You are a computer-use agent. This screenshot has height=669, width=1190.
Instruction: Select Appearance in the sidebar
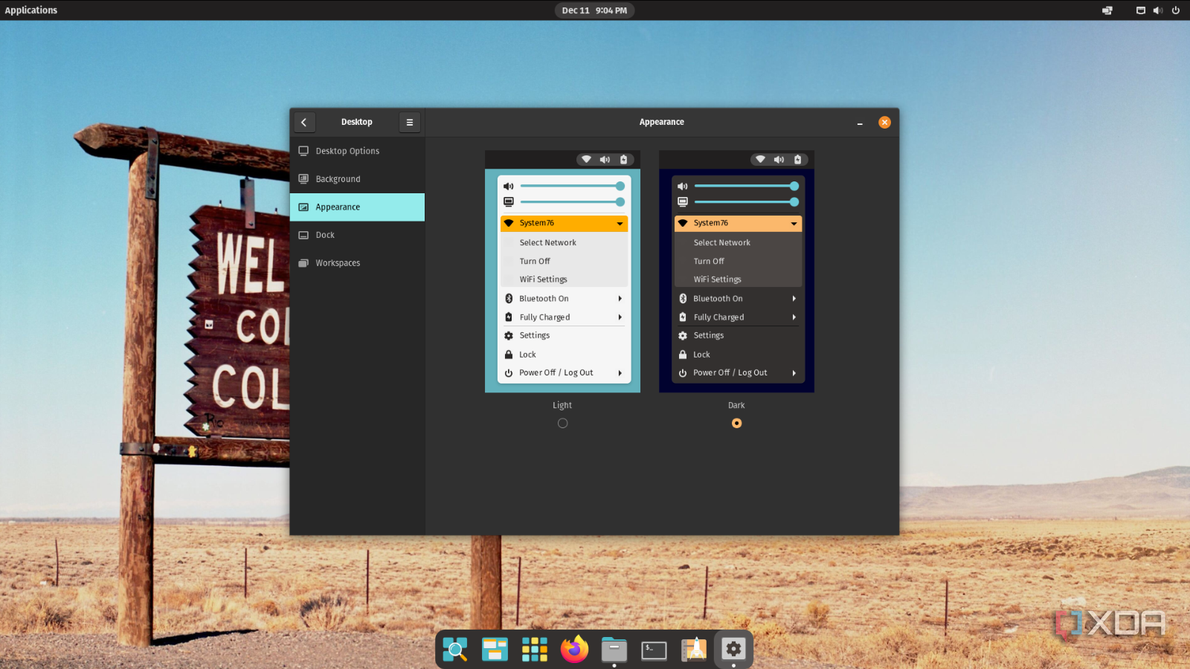(x=357, y=207)
